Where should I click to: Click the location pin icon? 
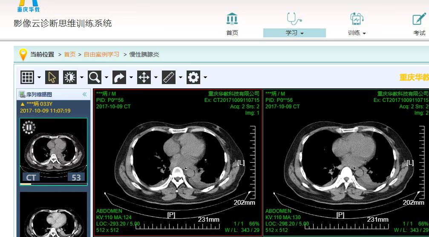[23, 54]
